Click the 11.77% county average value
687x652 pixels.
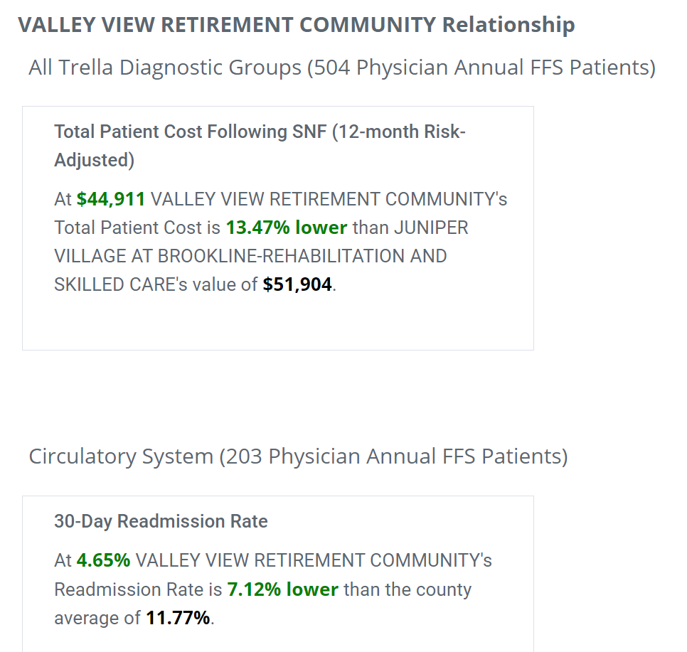pyautogui.click(x=178, y=619)
